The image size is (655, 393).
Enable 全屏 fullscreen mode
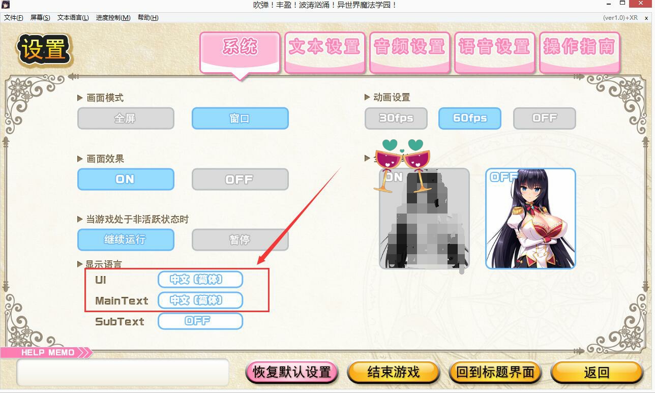coord(126,118)
